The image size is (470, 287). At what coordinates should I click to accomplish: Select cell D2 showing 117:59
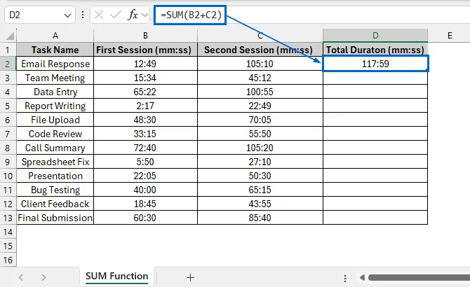[x=375, y=64]
